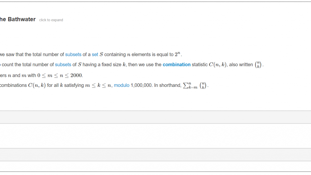Click the upper gray section bar
The height and width of the screenshot is (175, 311).
[155, 117]
